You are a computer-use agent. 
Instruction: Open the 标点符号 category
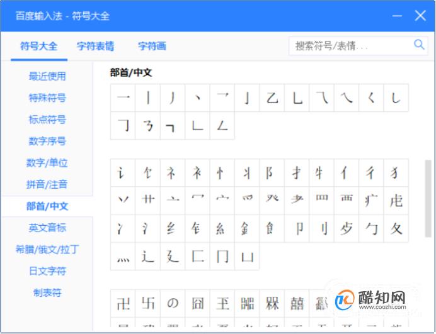47,120
